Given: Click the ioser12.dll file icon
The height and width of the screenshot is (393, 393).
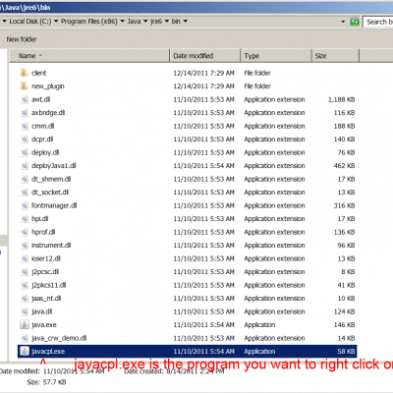Looking at the screenshot, I should click(x=25, y=258).
